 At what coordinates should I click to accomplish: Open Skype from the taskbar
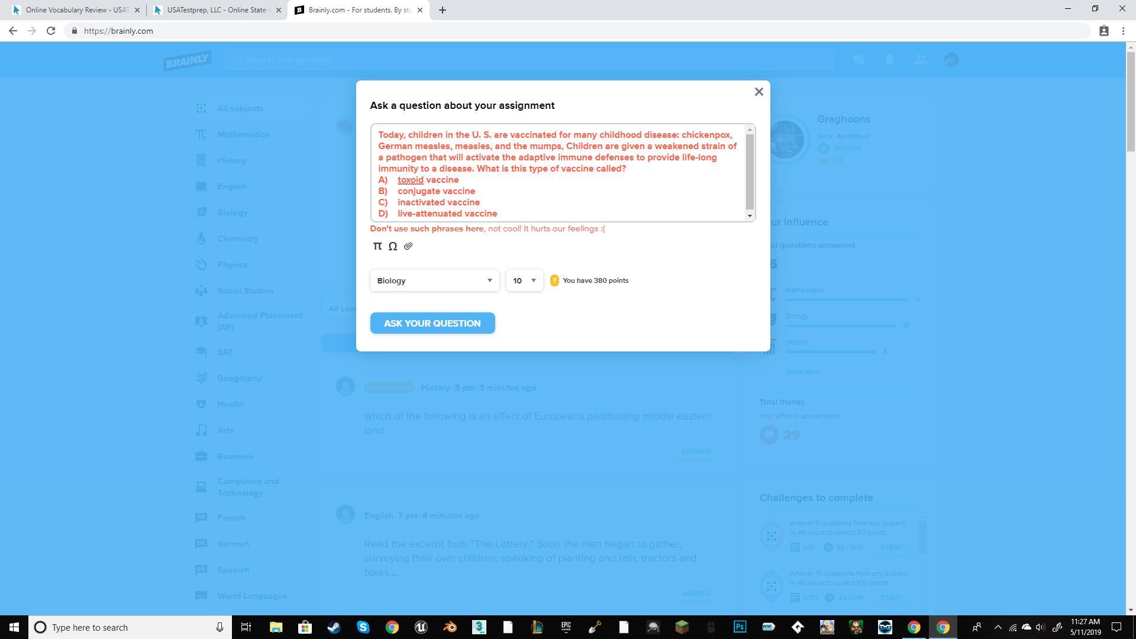pyautogui.click(x=363, y=627)
